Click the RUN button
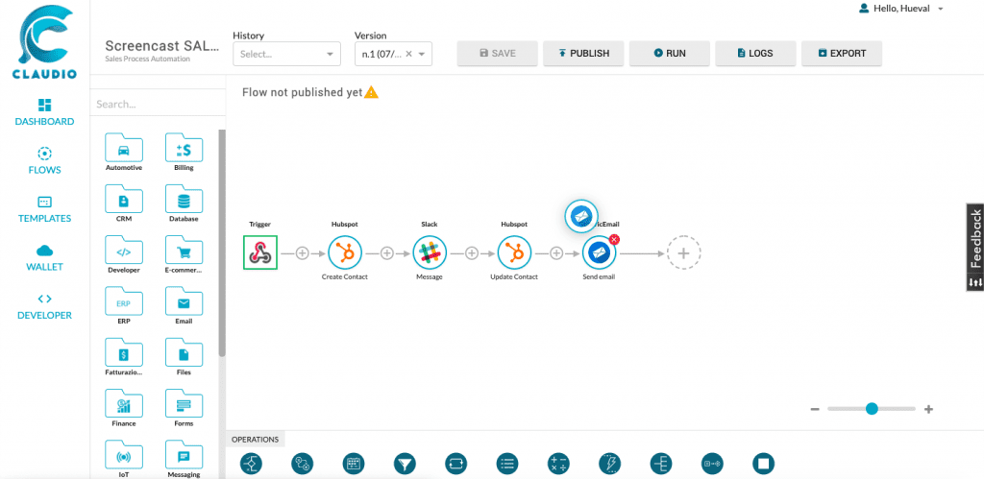This screenshot has height=479, width=984. click(670, 54)
